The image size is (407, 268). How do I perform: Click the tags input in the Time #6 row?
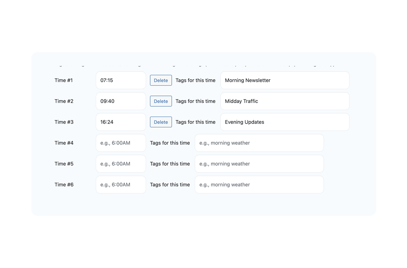click(x=259, y=185)
